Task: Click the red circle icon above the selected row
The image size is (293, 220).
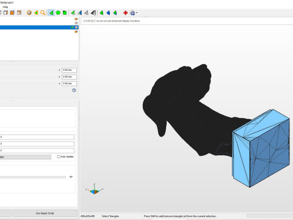Action: (76, 23)
